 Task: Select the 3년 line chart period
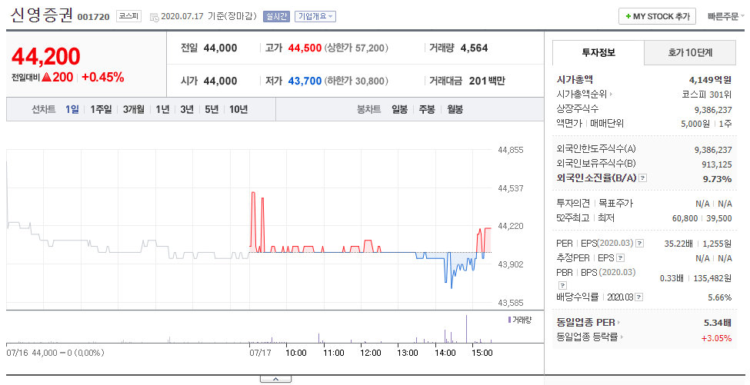(x=187, y=109)
